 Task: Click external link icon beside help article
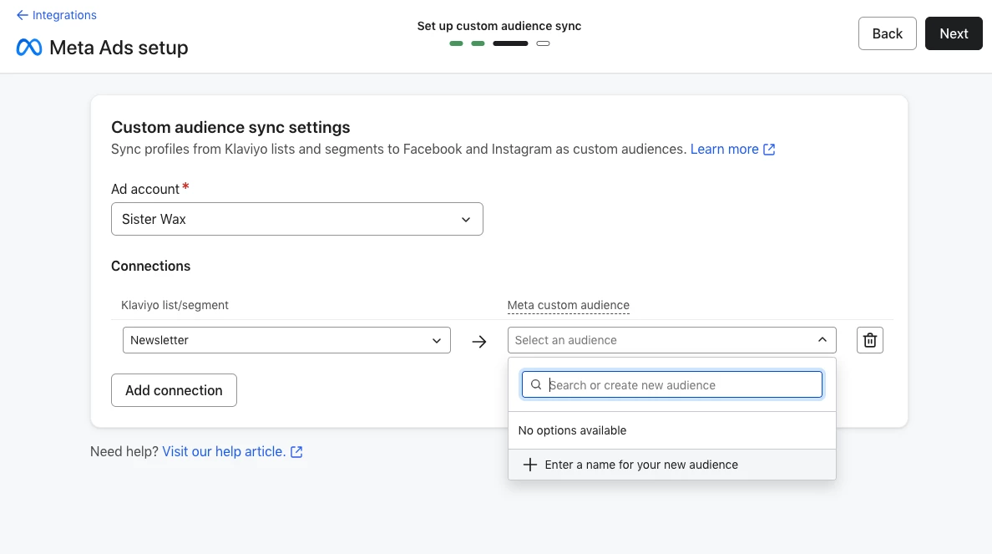pyautogui.click(x=296, y=452)
